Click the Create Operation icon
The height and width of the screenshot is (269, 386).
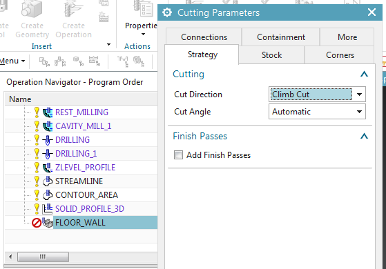point(73,10)
